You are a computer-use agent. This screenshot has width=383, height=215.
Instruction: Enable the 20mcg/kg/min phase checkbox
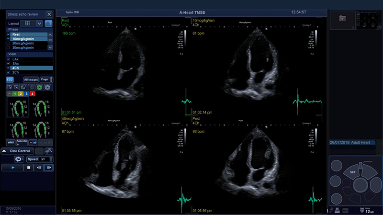(9, 43)
